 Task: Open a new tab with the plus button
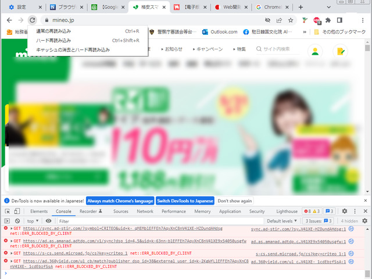click(x=301, y=8)
